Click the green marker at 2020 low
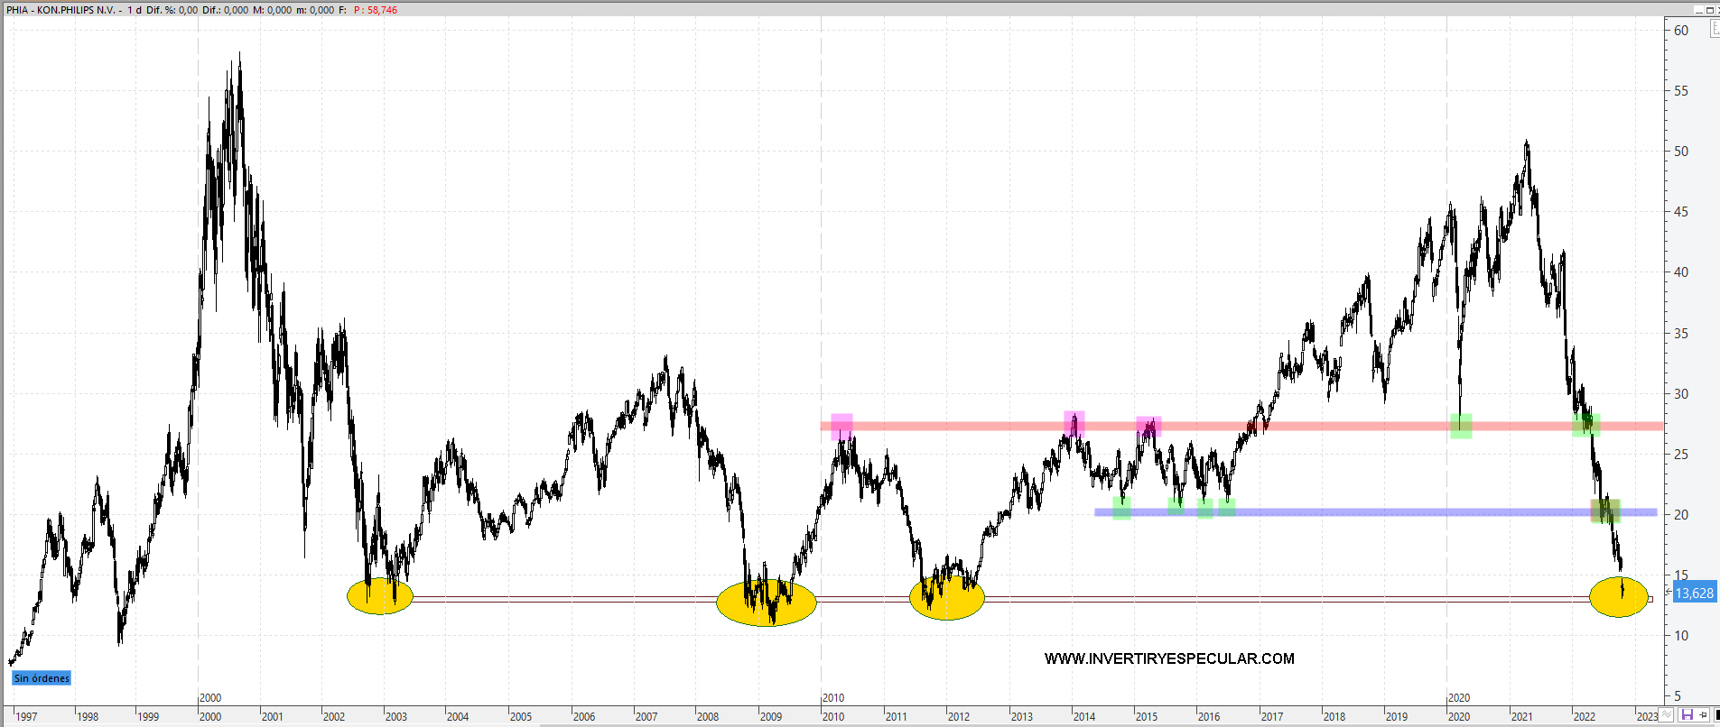This screenshot has width=1720, height=727. tap(1461, 426)
